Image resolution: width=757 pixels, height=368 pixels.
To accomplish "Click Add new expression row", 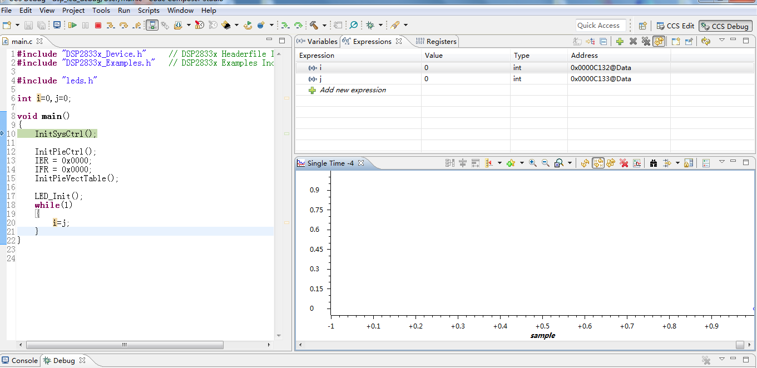I will coord(353,90).
